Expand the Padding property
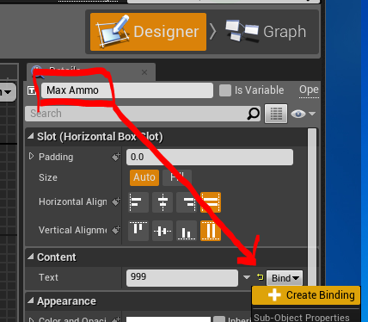The image size is (368, 322). (x=31, y=157)
